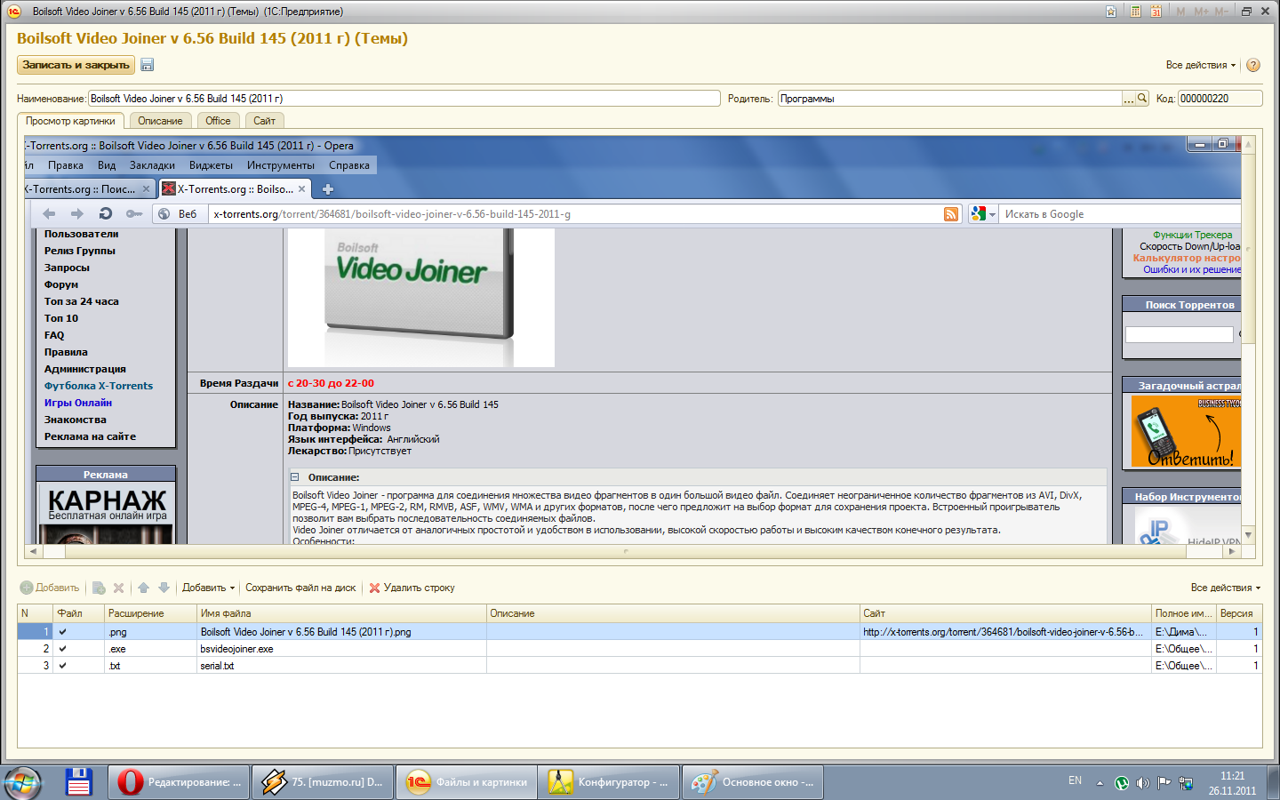Viewport: 1280px width, 800px height.
Task: Click the volume speaker tray icon
Action: 1142,783
